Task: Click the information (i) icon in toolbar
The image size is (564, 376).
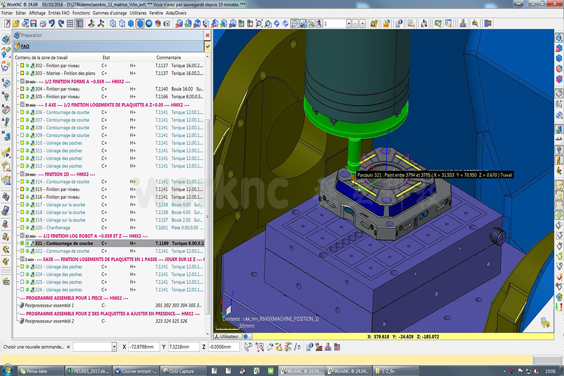Action: click(x=399, y=23)
